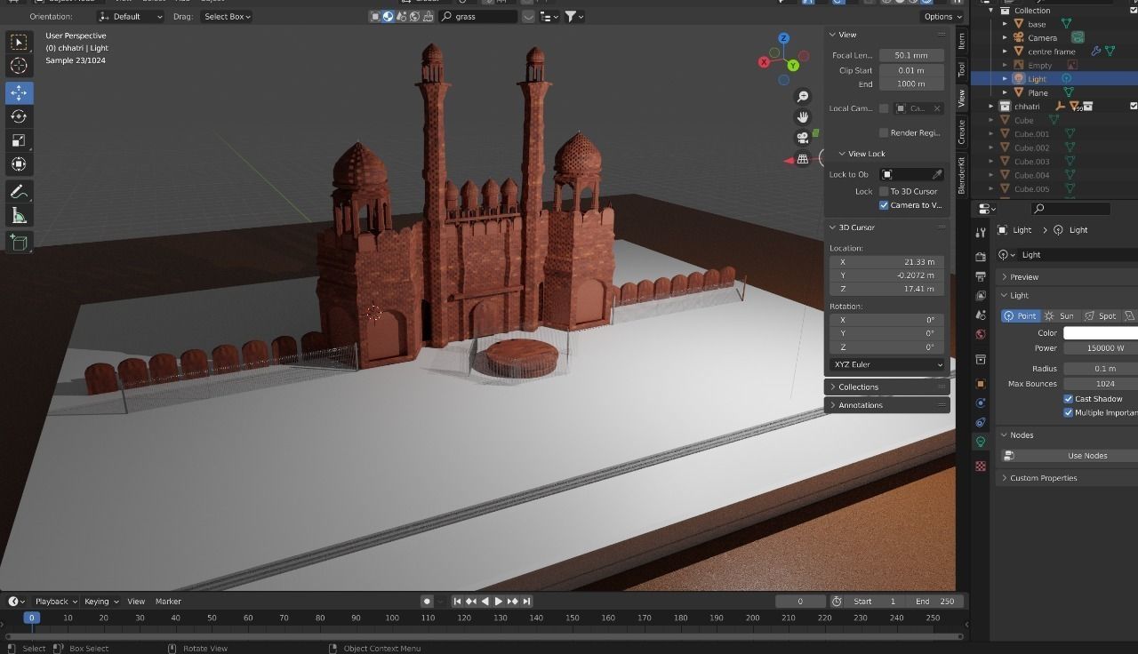Viewport: 1138px width, 654px height.
Task: Open the Render properties tab icon
Action: tap(981, 257)
